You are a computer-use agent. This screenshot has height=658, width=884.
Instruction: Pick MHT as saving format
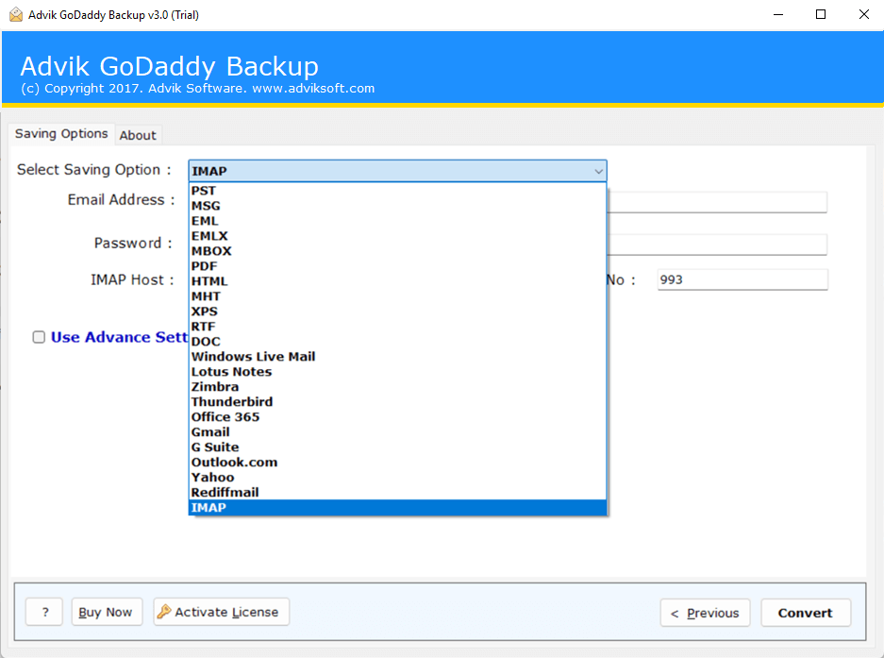(x=397, y=296)
